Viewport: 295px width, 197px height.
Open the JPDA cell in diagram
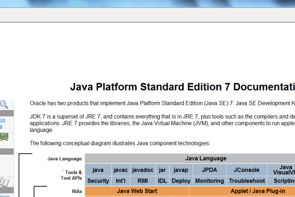point(209,170)
